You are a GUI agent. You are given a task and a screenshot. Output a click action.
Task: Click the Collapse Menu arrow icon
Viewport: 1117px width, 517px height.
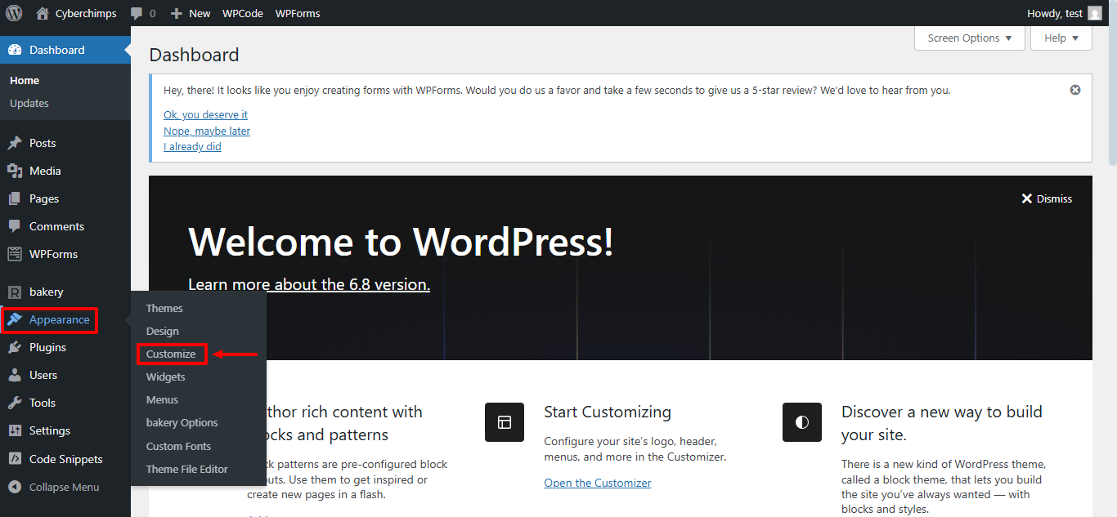(x=15, y=487)
